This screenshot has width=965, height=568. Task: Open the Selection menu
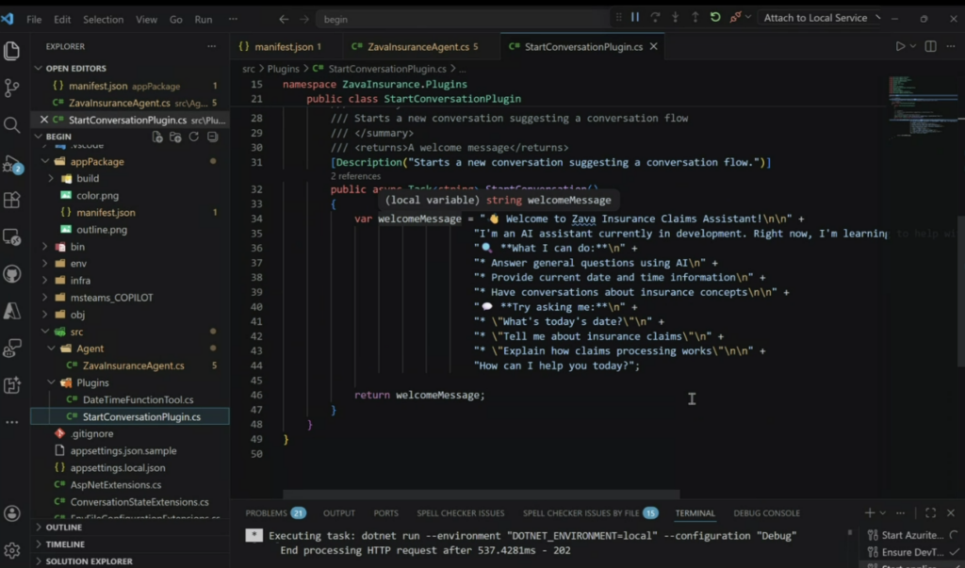point(103,19)
